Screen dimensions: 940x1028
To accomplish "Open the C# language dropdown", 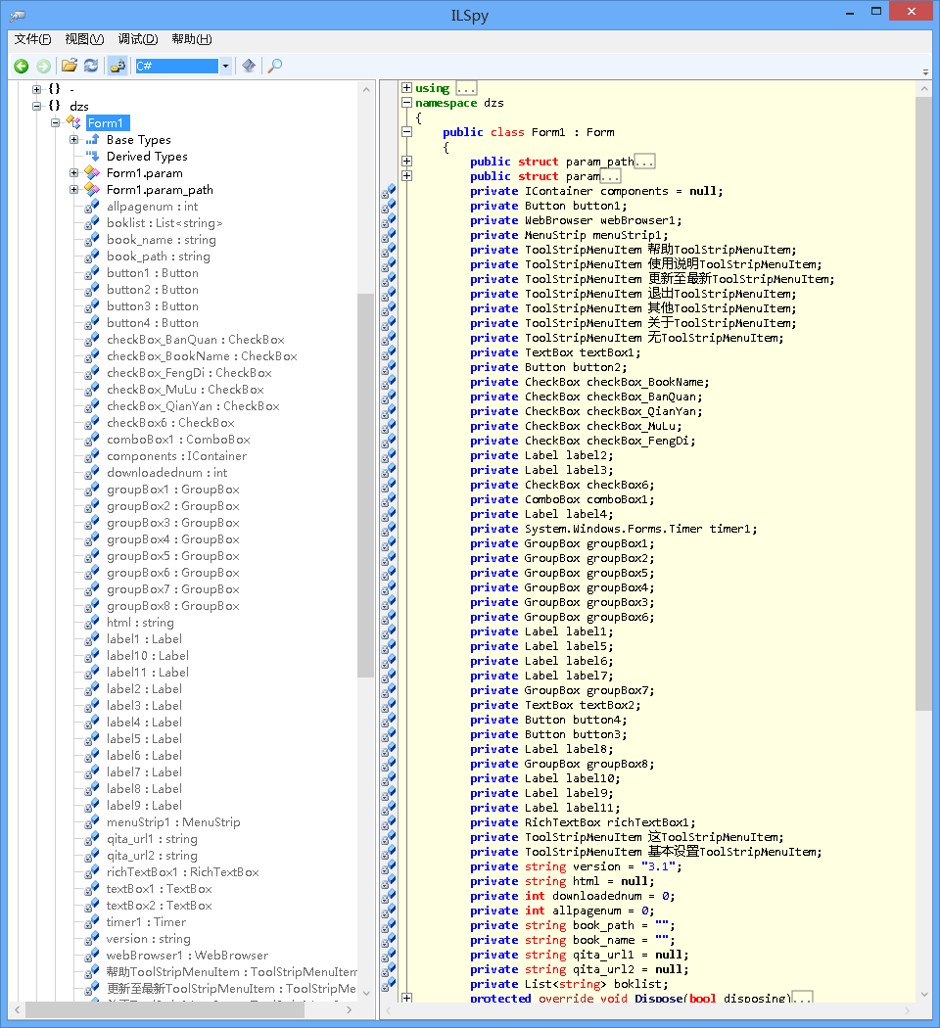I will pyautogui.click(x=225, y=66).
